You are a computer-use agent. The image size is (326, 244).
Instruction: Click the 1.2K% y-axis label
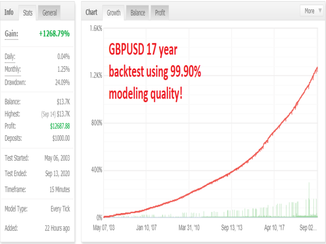pyautogui.click(x=96, y=75)
